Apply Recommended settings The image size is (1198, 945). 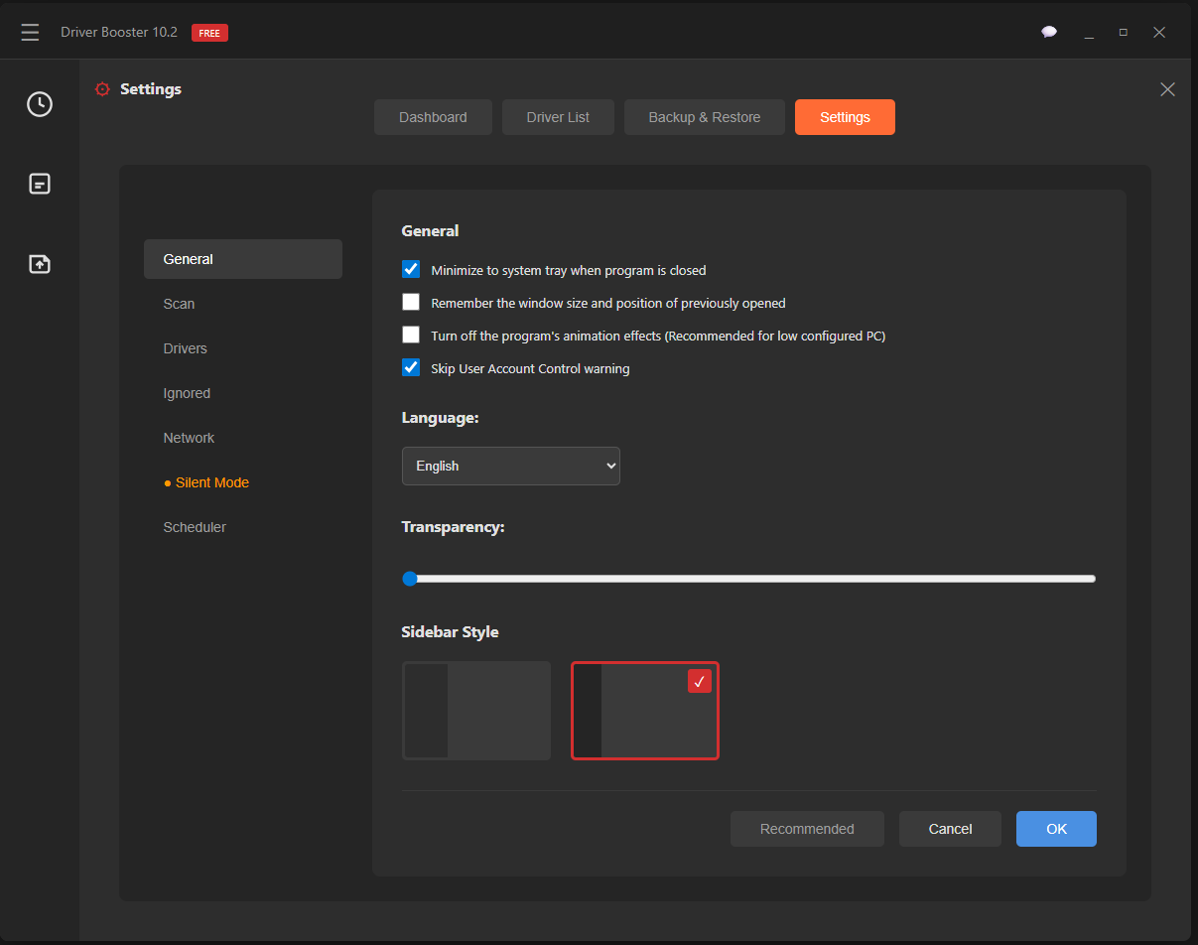(807, 829)
